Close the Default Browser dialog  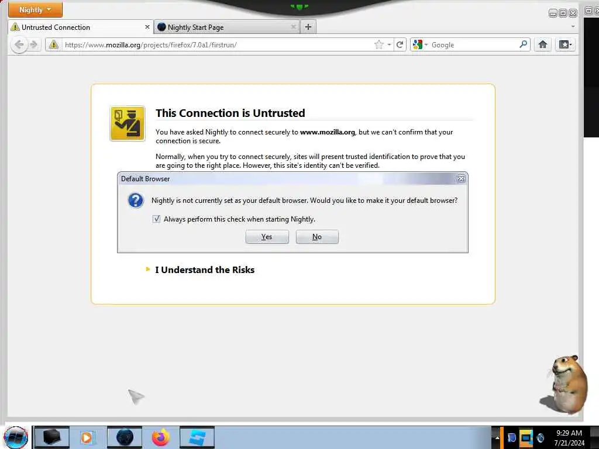461,178
